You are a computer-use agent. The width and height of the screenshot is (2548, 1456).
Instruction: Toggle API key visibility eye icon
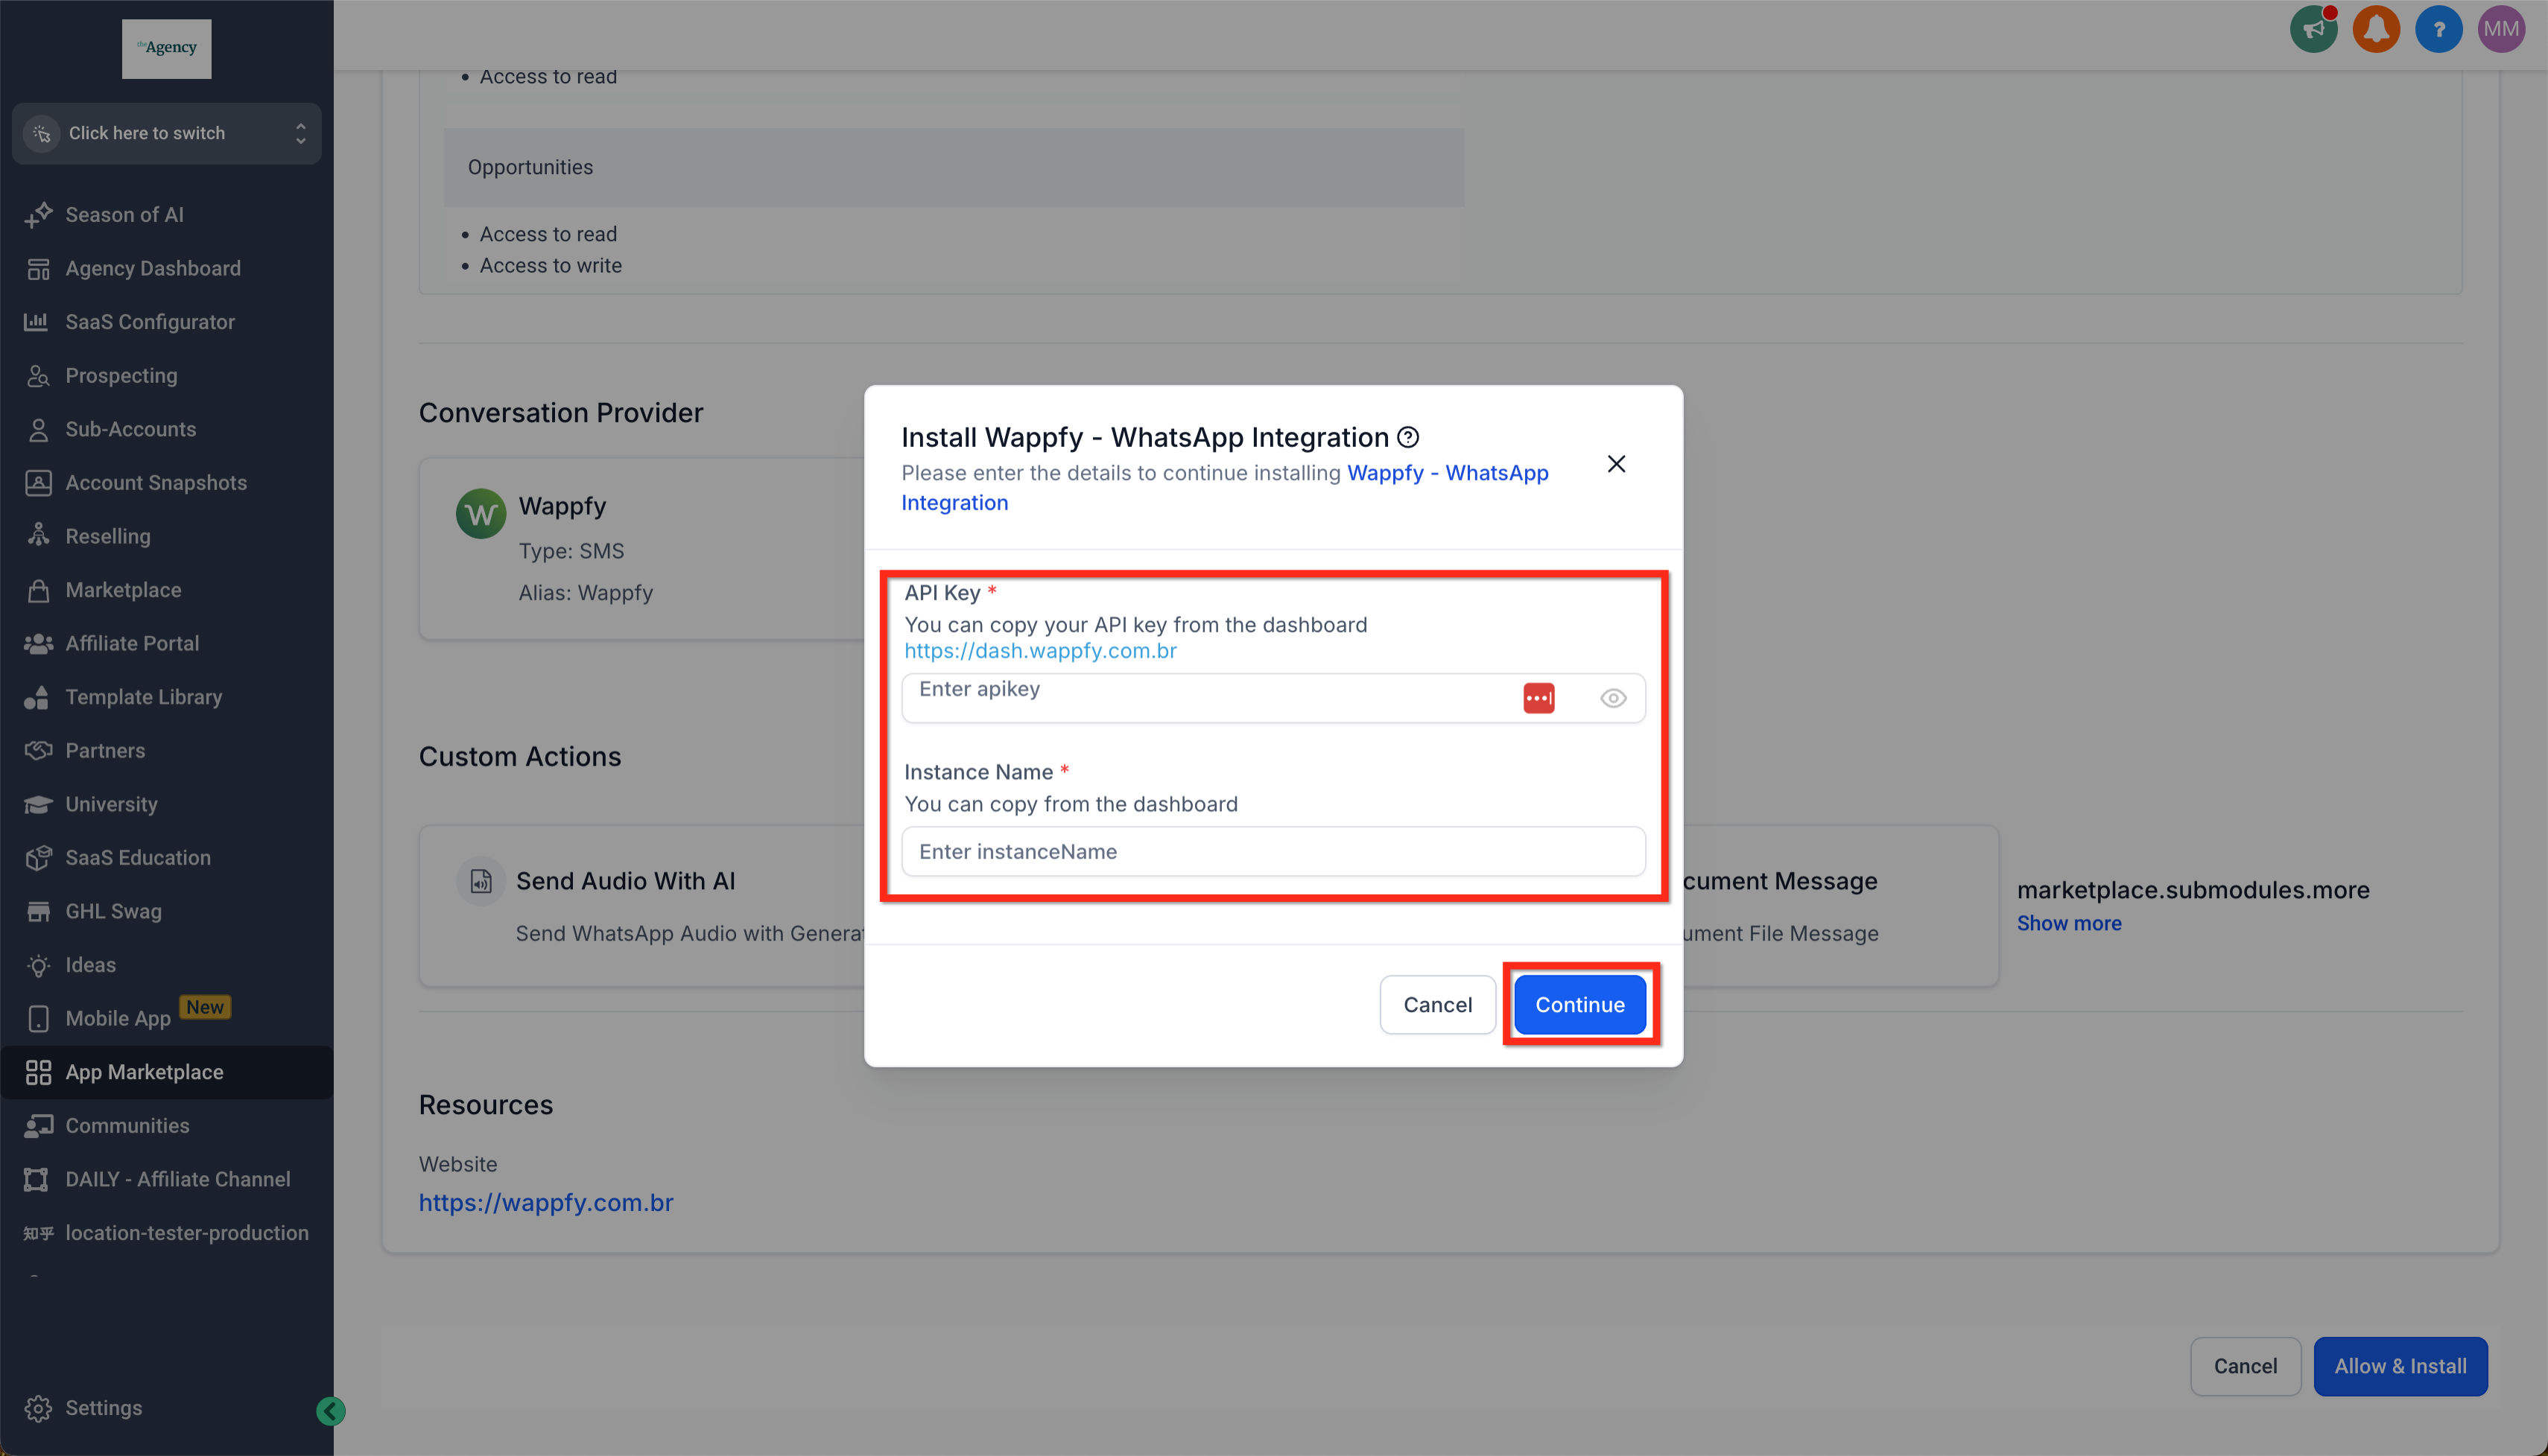click(1613, 698)
